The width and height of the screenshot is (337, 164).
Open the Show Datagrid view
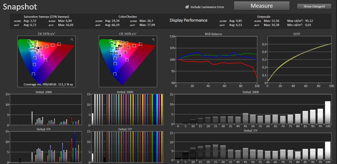pos(314,7)
